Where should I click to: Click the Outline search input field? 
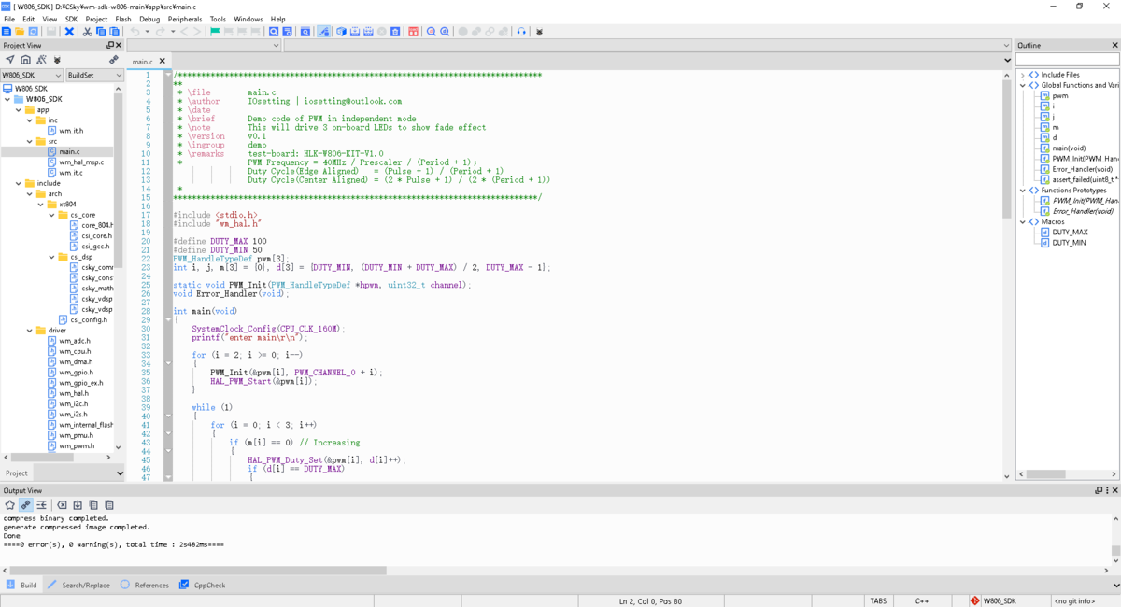[x=1068, y=59]
